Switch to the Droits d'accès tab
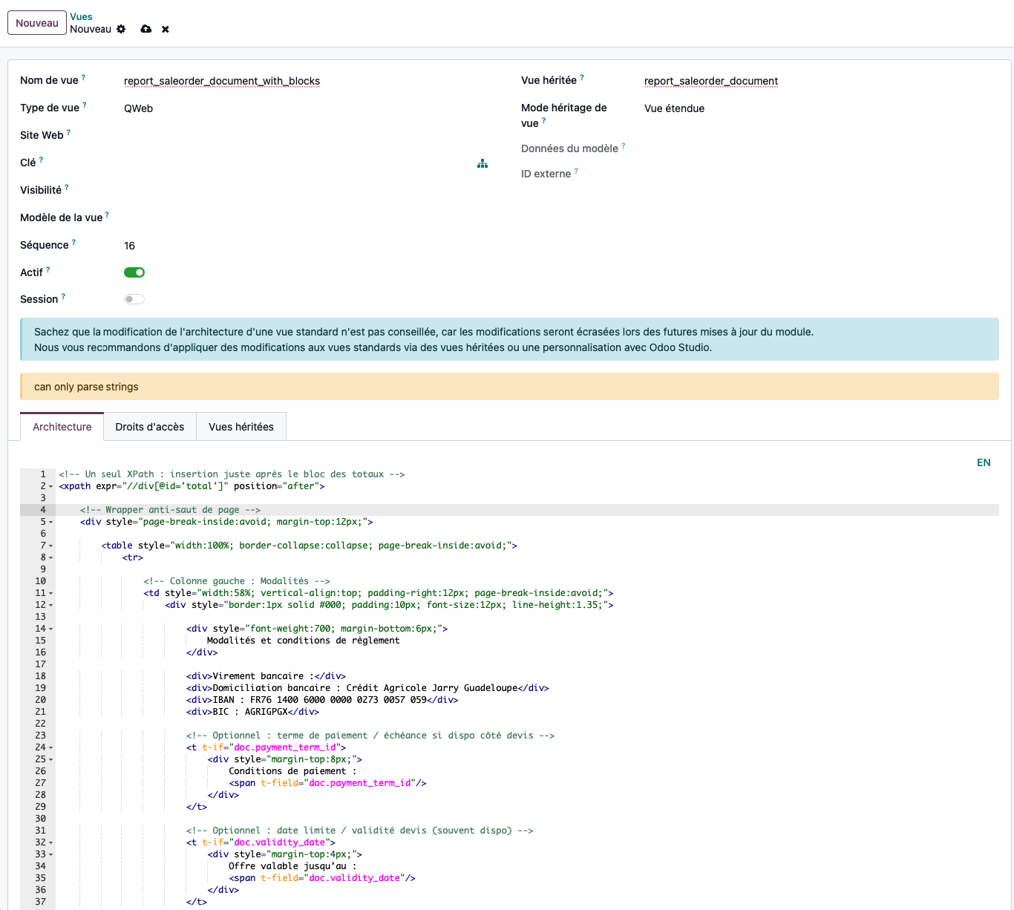This screenshot has height=910, width=1014. [150, 427]
